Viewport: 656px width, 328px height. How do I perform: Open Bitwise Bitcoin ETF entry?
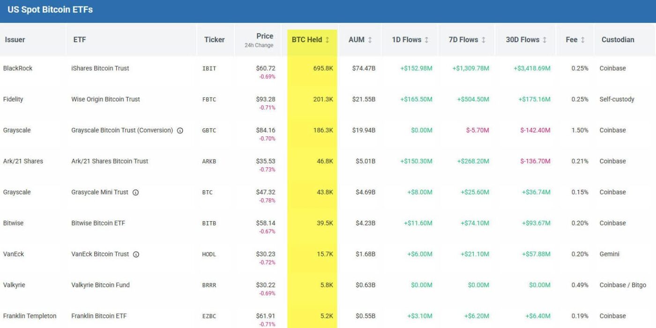coord(98,223)
